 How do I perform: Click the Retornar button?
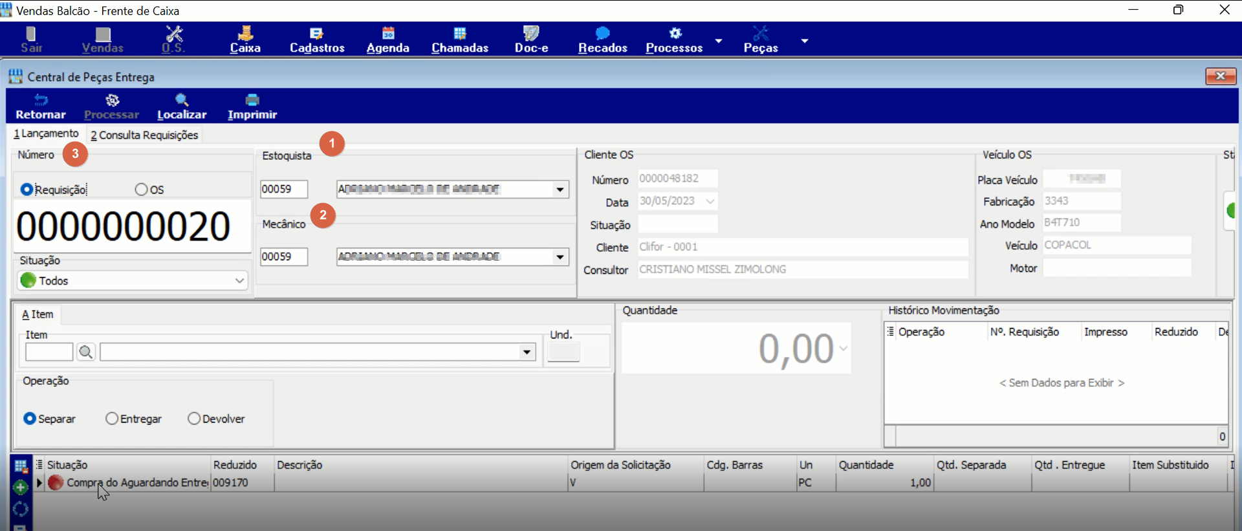[x=41, y=107]
